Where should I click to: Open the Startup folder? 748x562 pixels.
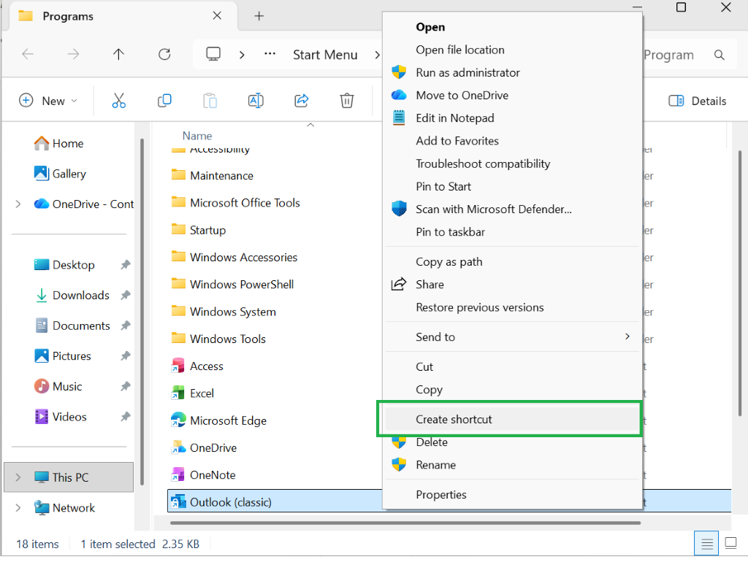pos(199,230)
